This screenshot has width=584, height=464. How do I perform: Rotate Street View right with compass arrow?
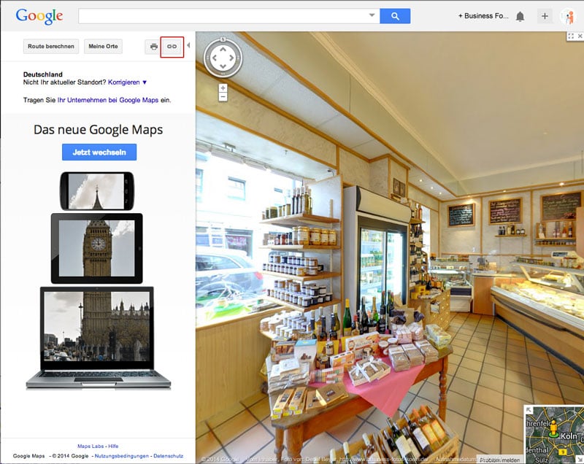(231, 58)
